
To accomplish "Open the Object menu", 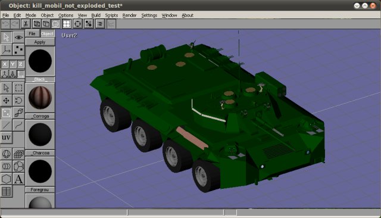I will [x=47, y=15].
